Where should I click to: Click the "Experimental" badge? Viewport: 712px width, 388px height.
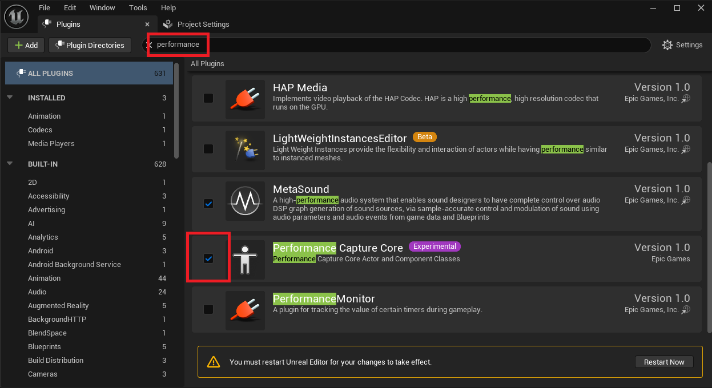pos(435,246)
